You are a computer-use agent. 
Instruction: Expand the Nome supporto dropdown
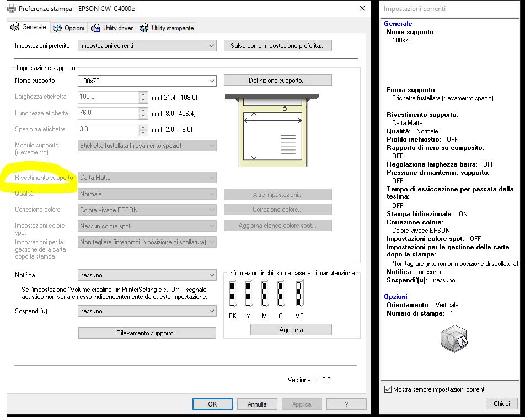tap(212, 81)
